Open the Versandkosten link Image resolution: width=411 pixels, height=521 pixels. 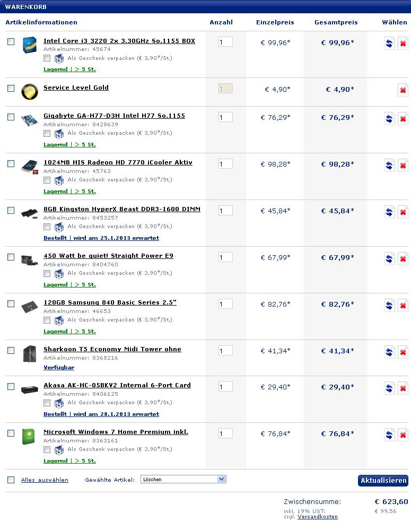tap(317, 516)
